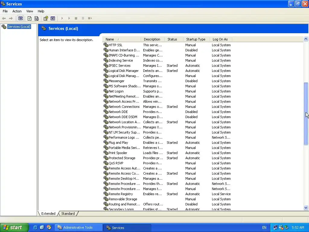The image size is (309, 232).
Task: Click the Show/Hide Action Pane toolbar icon
Action: point(53,18)
